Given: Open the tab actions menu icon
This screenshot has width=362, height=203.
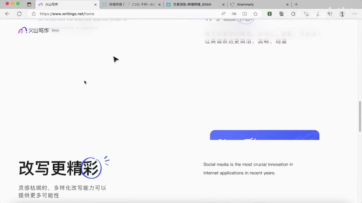Looking at the screenshot, I should pyautogui.click(x=29, y=5).
